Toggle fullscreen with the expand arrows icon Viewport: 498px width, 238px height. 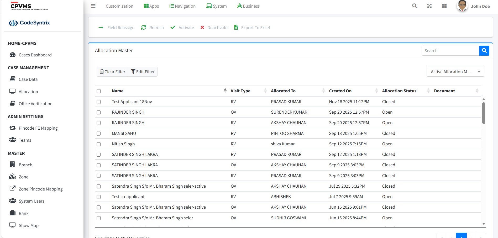point(429,6)
